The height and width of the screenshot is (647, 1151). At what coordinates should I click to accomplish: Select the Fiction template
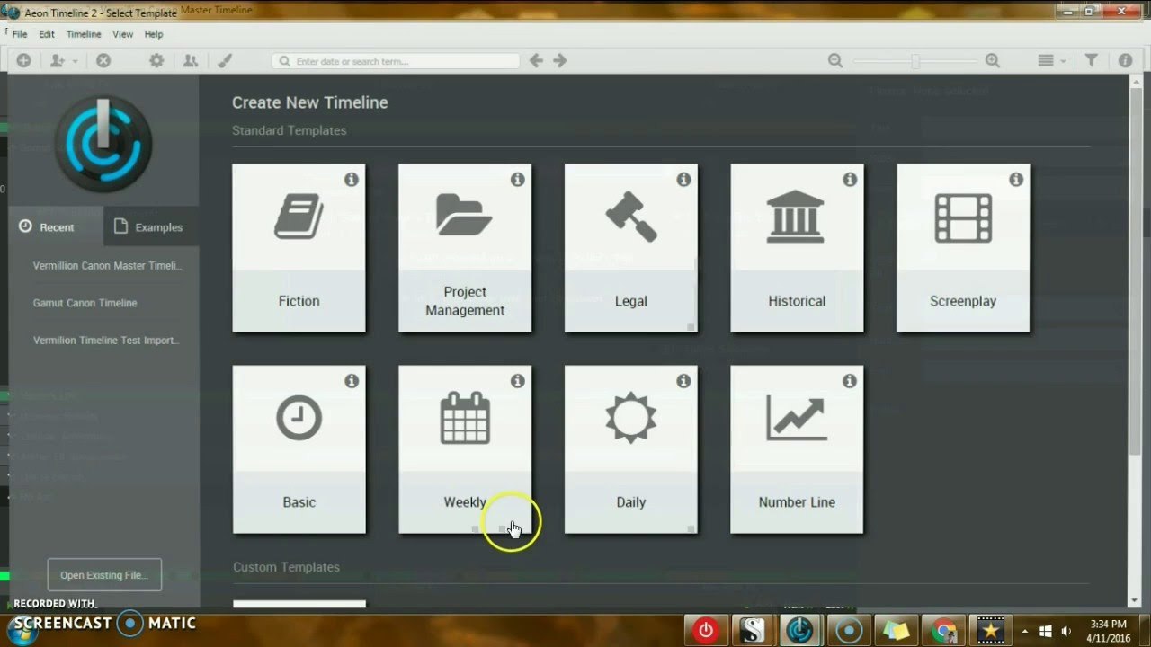(x=299, y=248)
